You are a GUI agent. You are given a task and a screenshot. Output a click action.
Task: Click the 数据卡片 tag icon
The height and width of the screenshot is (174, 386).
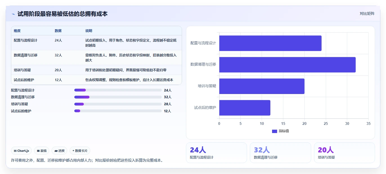(73, 151)
